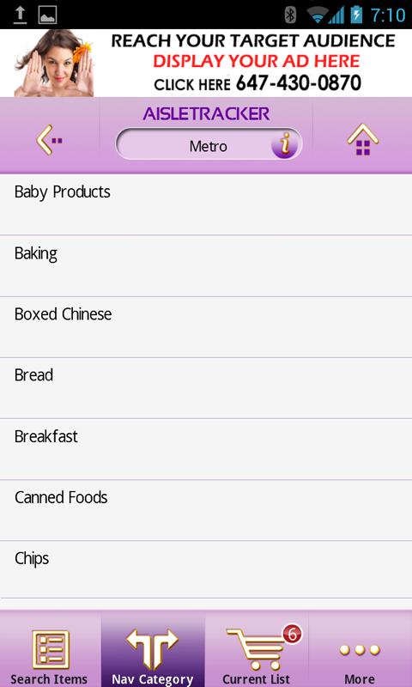Open Search Items tab
412x687 pixels.
point(50,649)
